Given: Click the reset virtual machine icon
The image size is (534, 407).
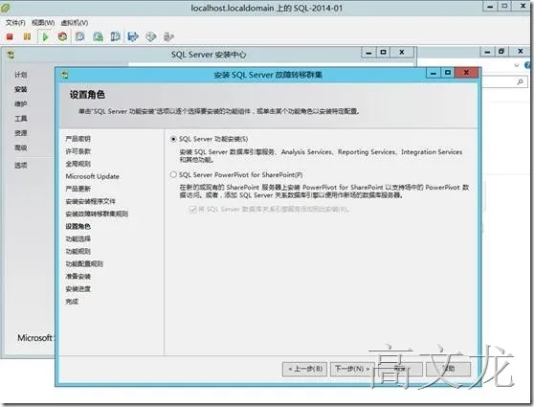Looking at the screenshot, I should (62, 36).
